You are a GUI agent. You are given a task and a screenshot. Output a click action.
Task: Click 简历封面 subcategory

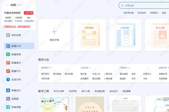69,74
